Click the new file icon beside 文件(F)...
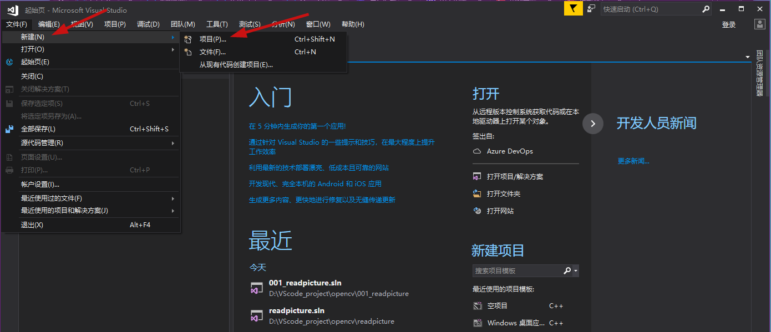Image resolution: width=771 pixels, height=332 pixels. coord(188,52)
